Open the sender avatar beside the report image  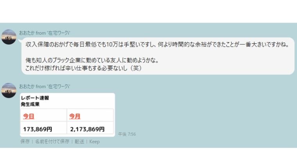(x=9, y=91)
